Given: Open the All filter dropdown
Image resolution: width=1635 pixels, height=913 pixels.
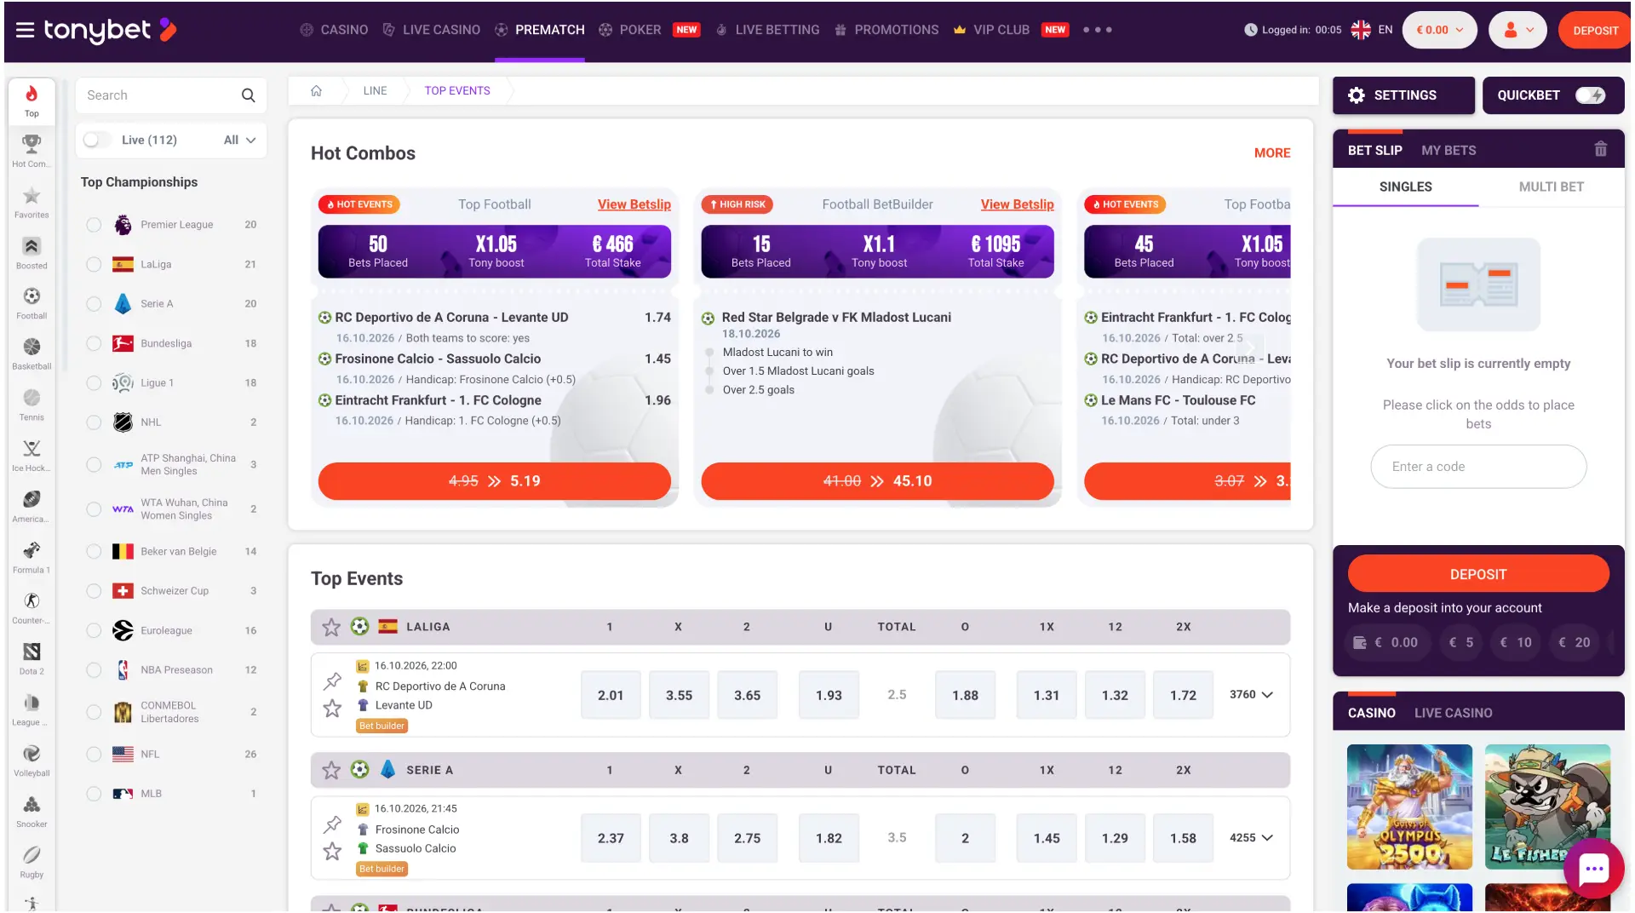Looking at the screenshot, I should [239, 140].
